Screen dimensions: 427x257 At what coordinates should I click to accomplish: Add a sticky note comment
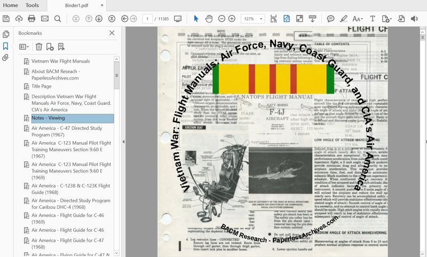coord(330,19)
